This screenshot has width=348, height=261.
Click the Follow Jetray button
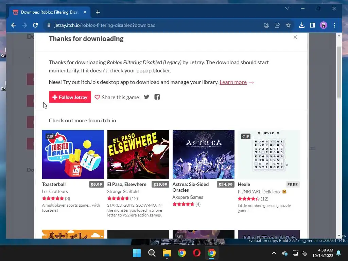(70, 97)
